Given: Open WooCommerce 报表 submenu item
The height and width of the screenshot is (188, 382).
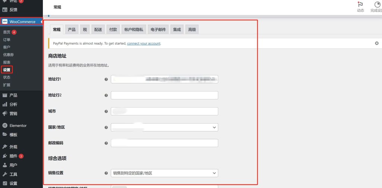Looking at the screenshot, I should 7,62.
